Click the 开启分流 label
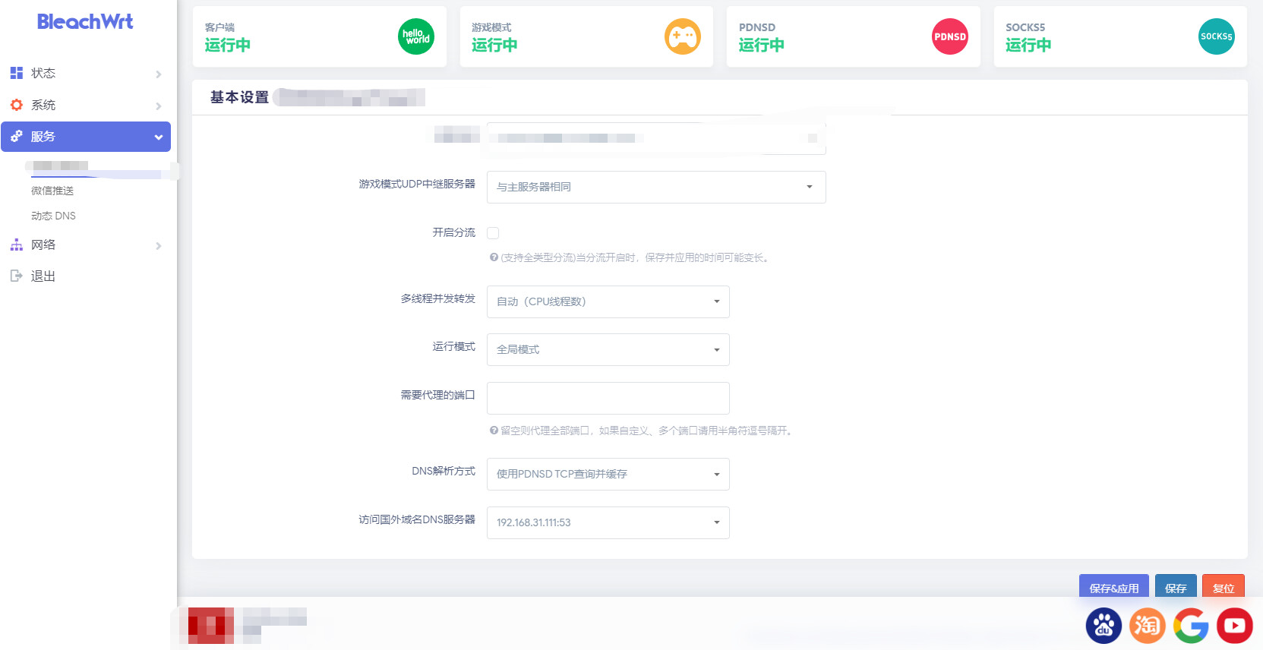Image resolution: width=1263 pixels, height=650 pixels. pyautogui.click(x=453, y=232)
